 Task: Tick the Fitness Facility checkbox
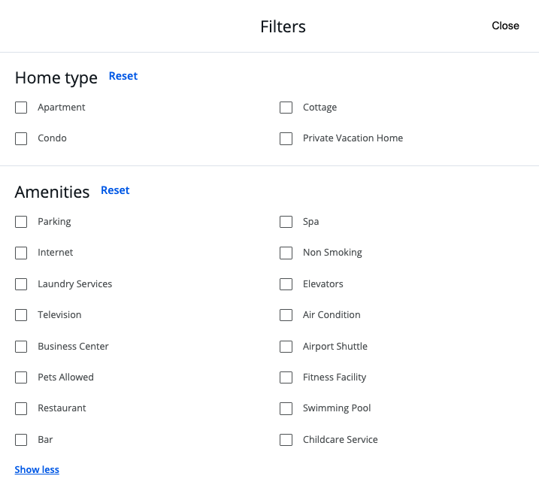point(286,377)
